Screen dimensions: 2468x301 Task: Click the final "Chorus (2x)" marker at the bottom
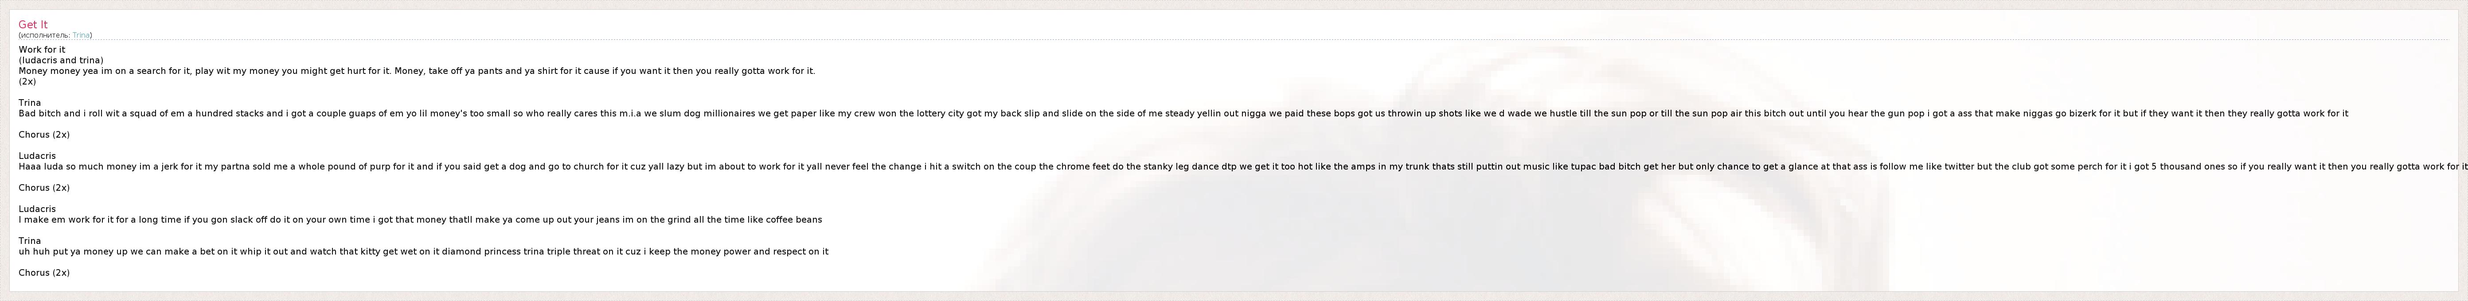point(44,272)
